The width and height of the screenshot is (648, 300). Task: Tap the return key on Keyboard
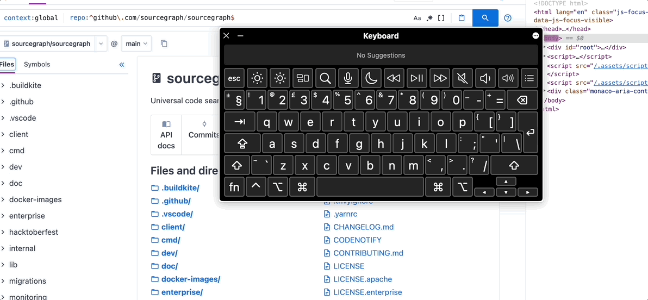tap(530, 133)
